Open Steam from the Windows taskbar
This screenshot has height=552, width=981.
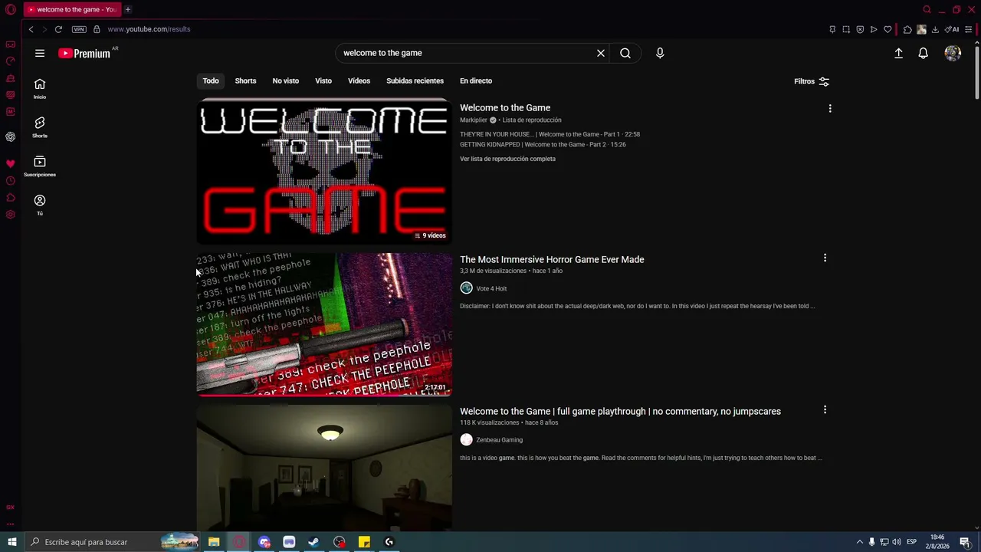[313, 542]
